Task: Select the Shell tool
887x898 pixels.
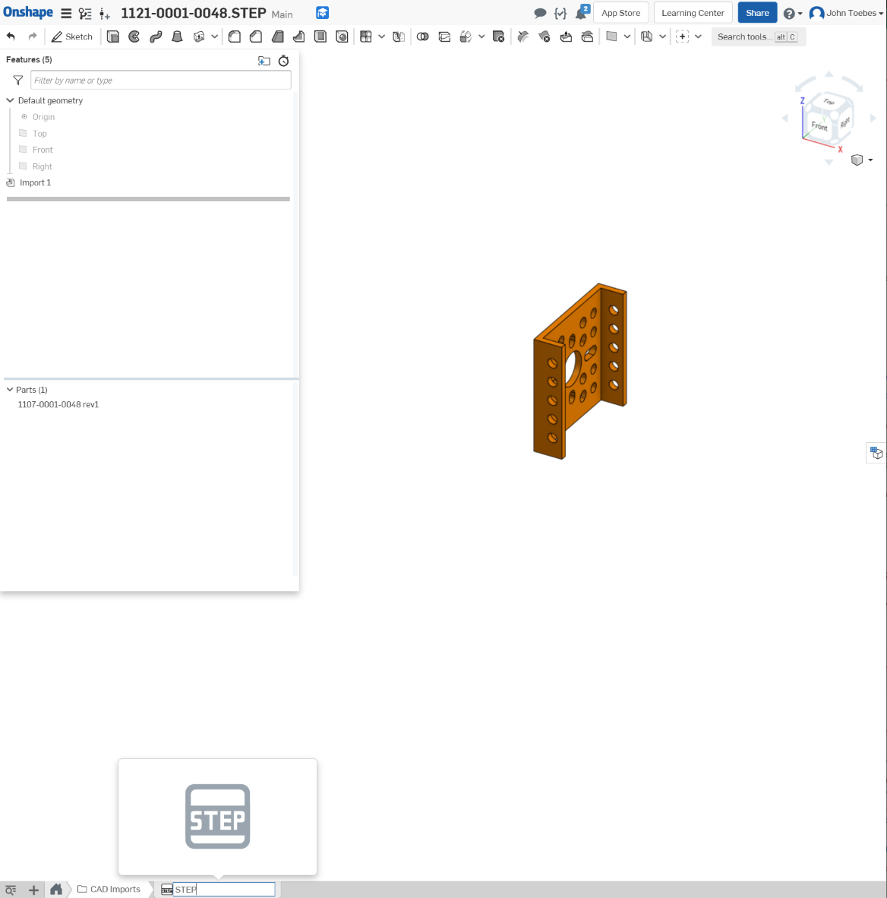Action: (x=320, y=36)
